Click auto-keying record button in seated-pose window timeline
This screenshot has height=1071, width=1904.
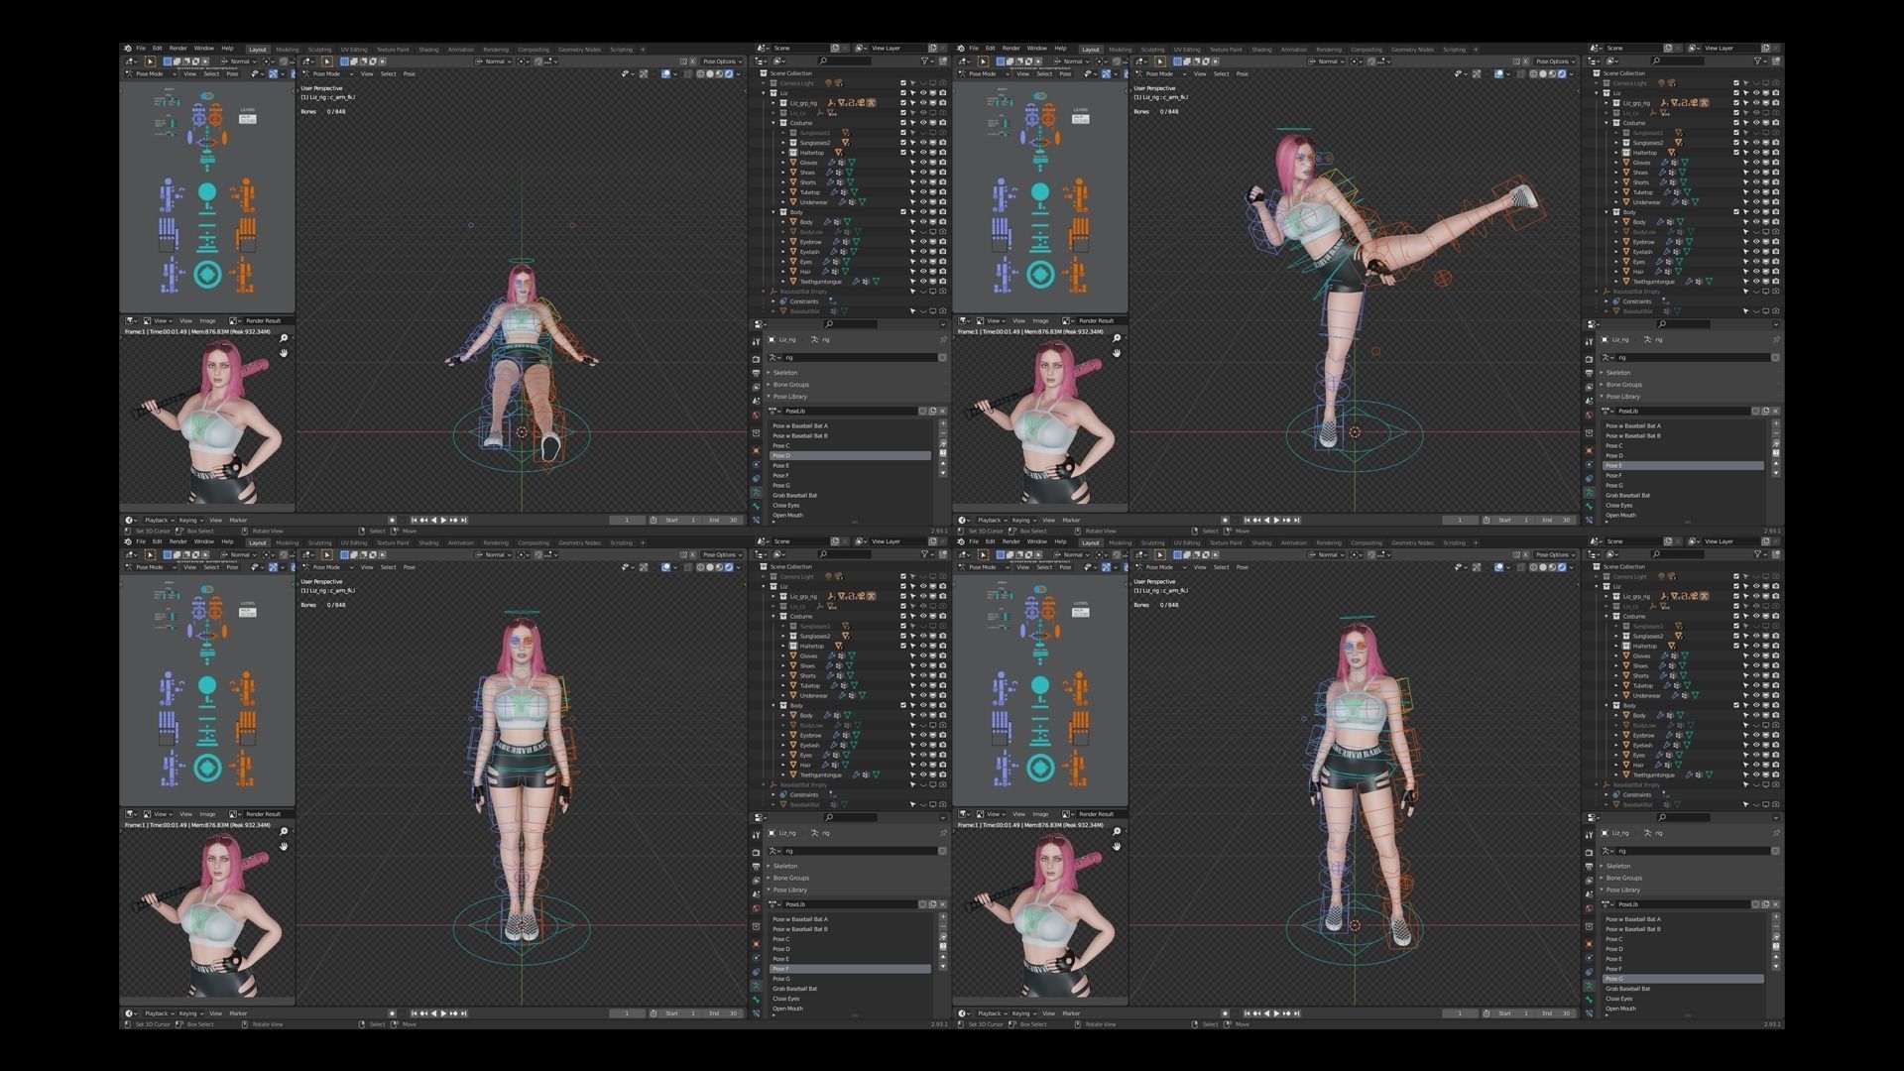click(392, 520)
